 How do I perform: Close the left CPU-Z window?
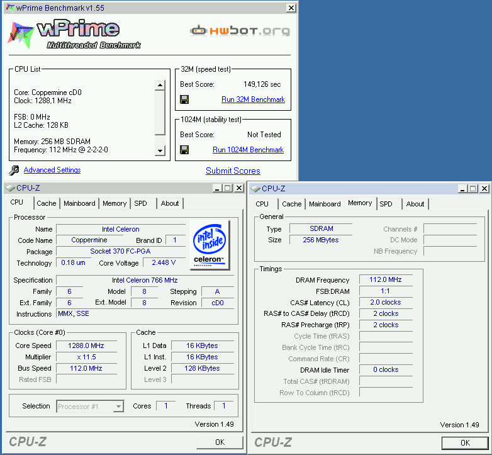pyautogui.click(x=239, y=188)
